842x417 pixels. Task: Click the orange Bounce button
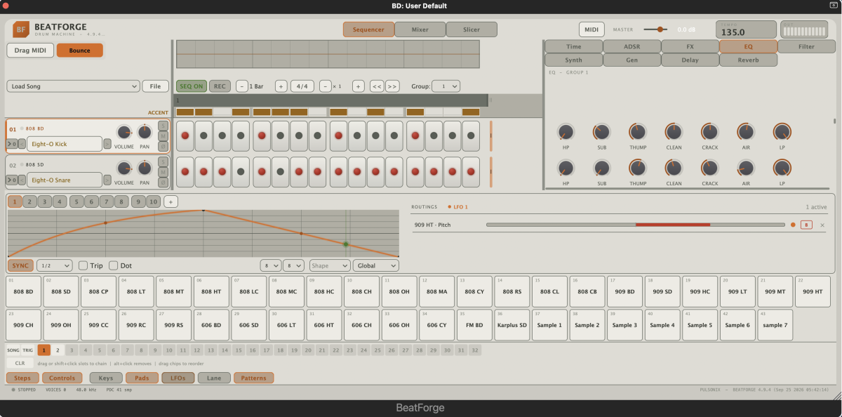(79, 51)
